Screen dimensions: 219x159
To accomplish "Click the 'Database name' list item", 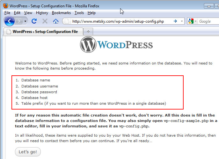I will pos(36,80).
